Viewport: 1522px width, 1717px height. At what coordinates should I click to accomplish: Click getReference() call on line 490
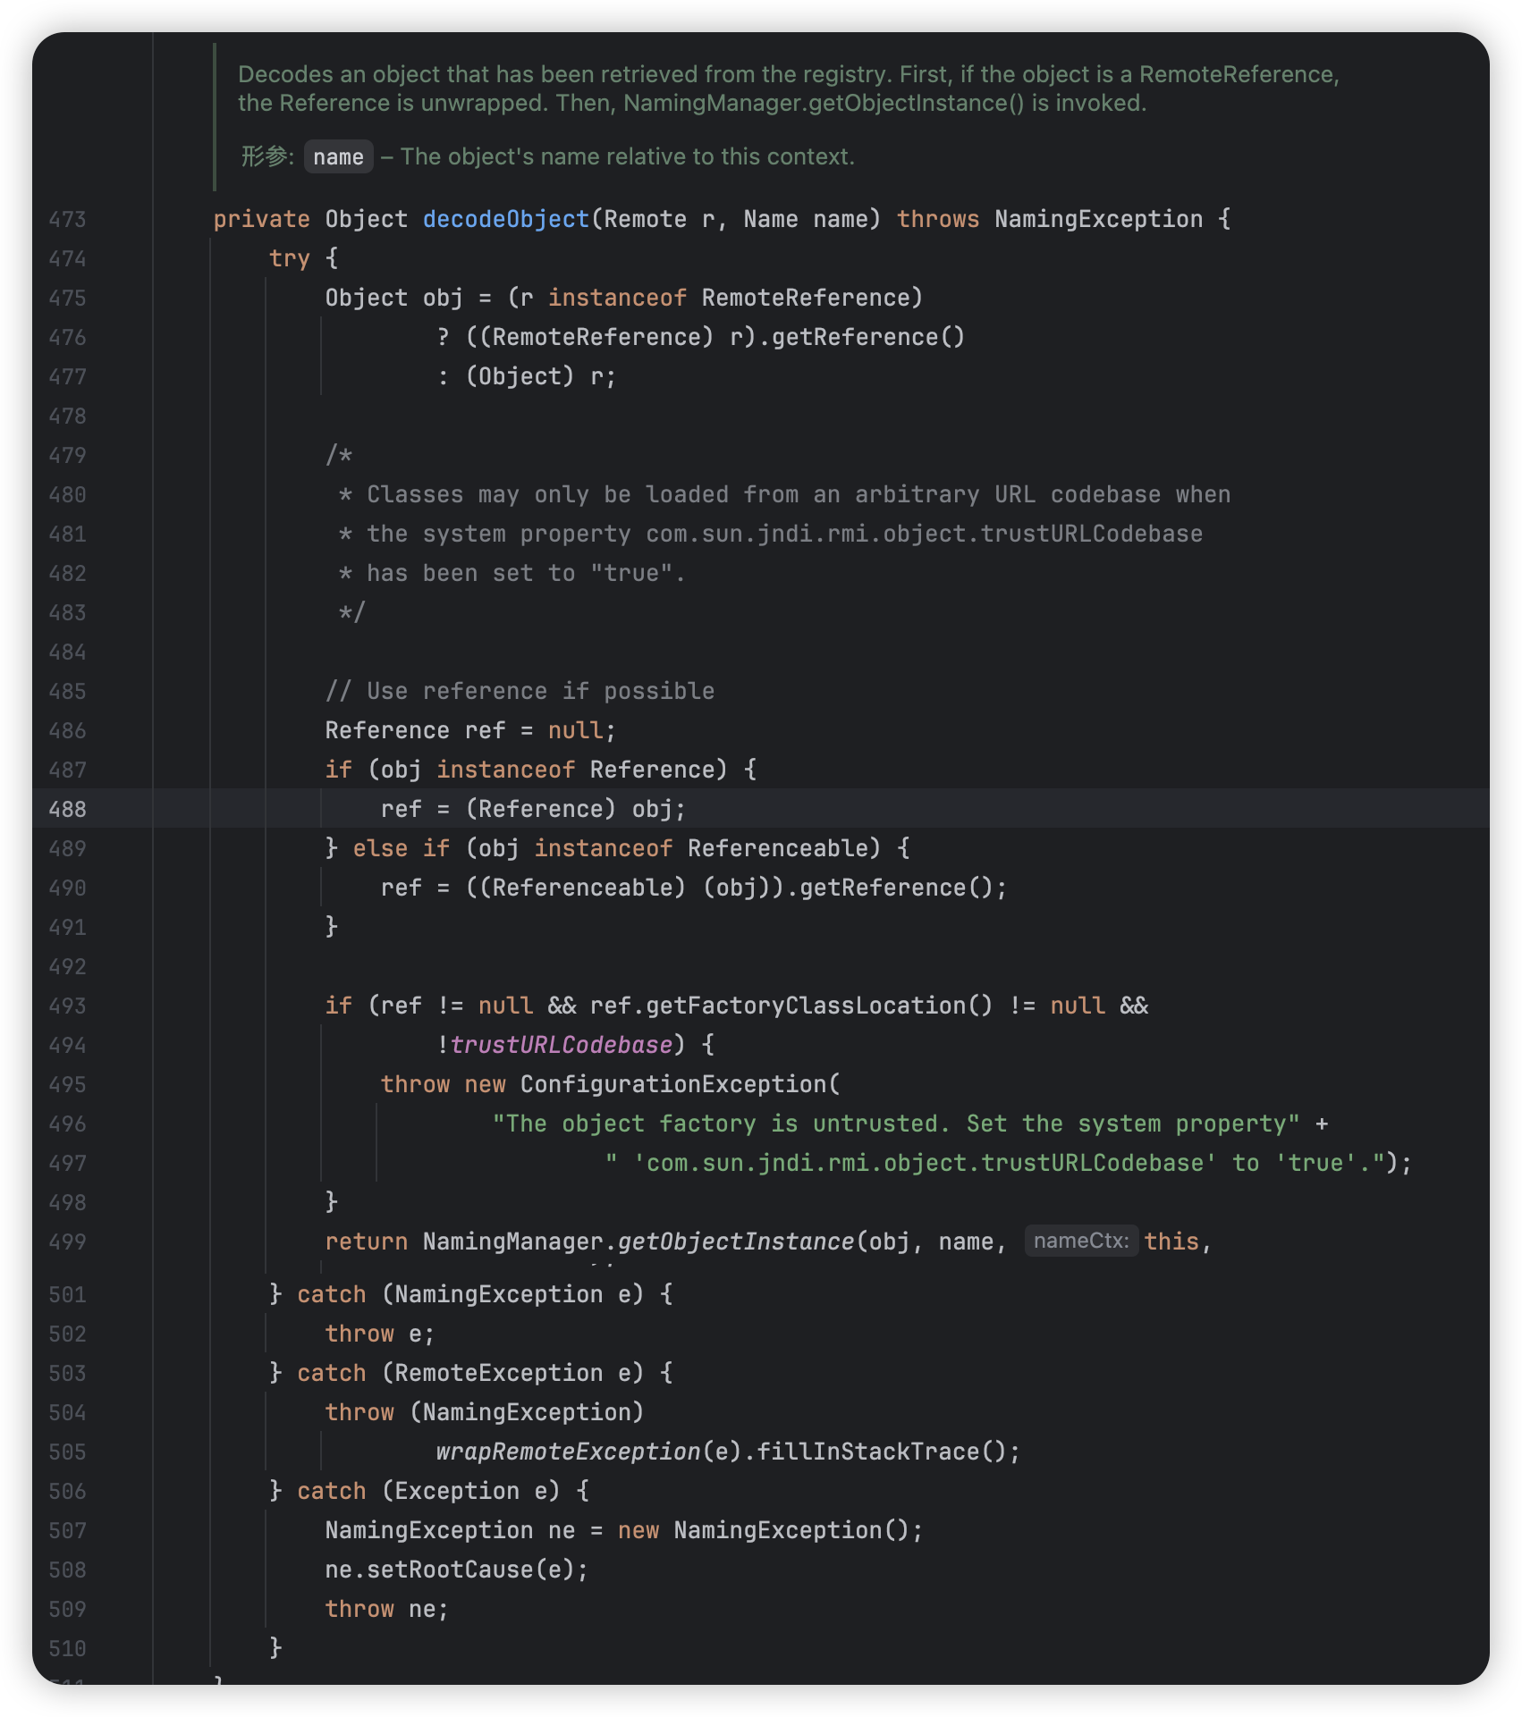tap(896, 888)
